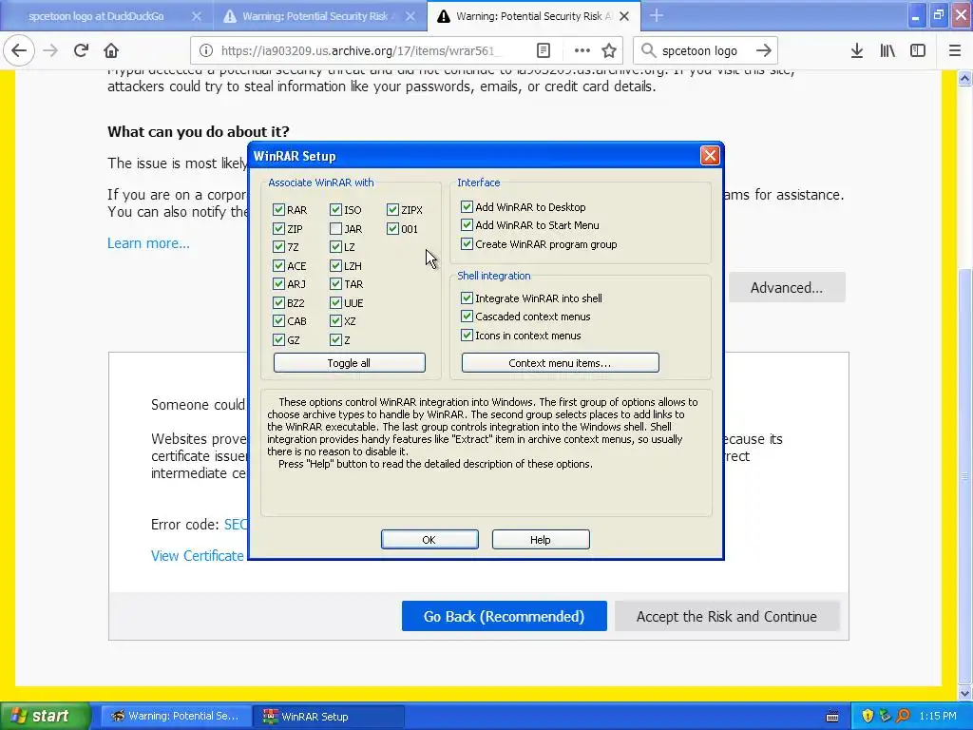The image size is (973, 730).
Task: Click the search magnifier icon
Action: [x=648, y=50]
